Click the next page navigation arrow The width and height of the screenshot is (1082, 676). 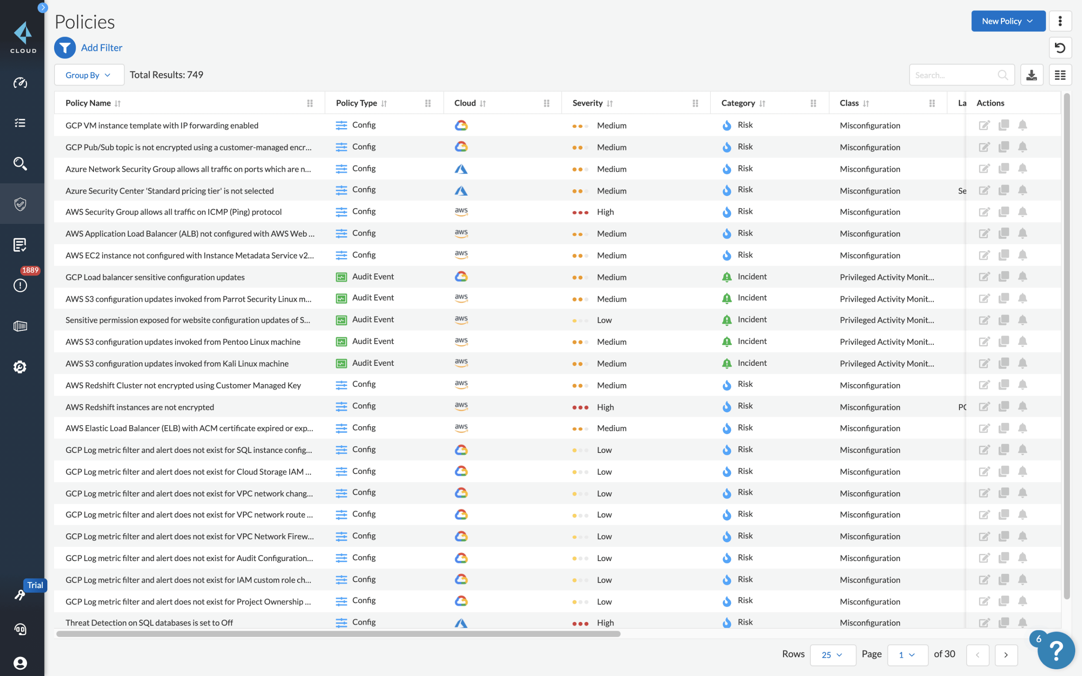pos(1006,653)
